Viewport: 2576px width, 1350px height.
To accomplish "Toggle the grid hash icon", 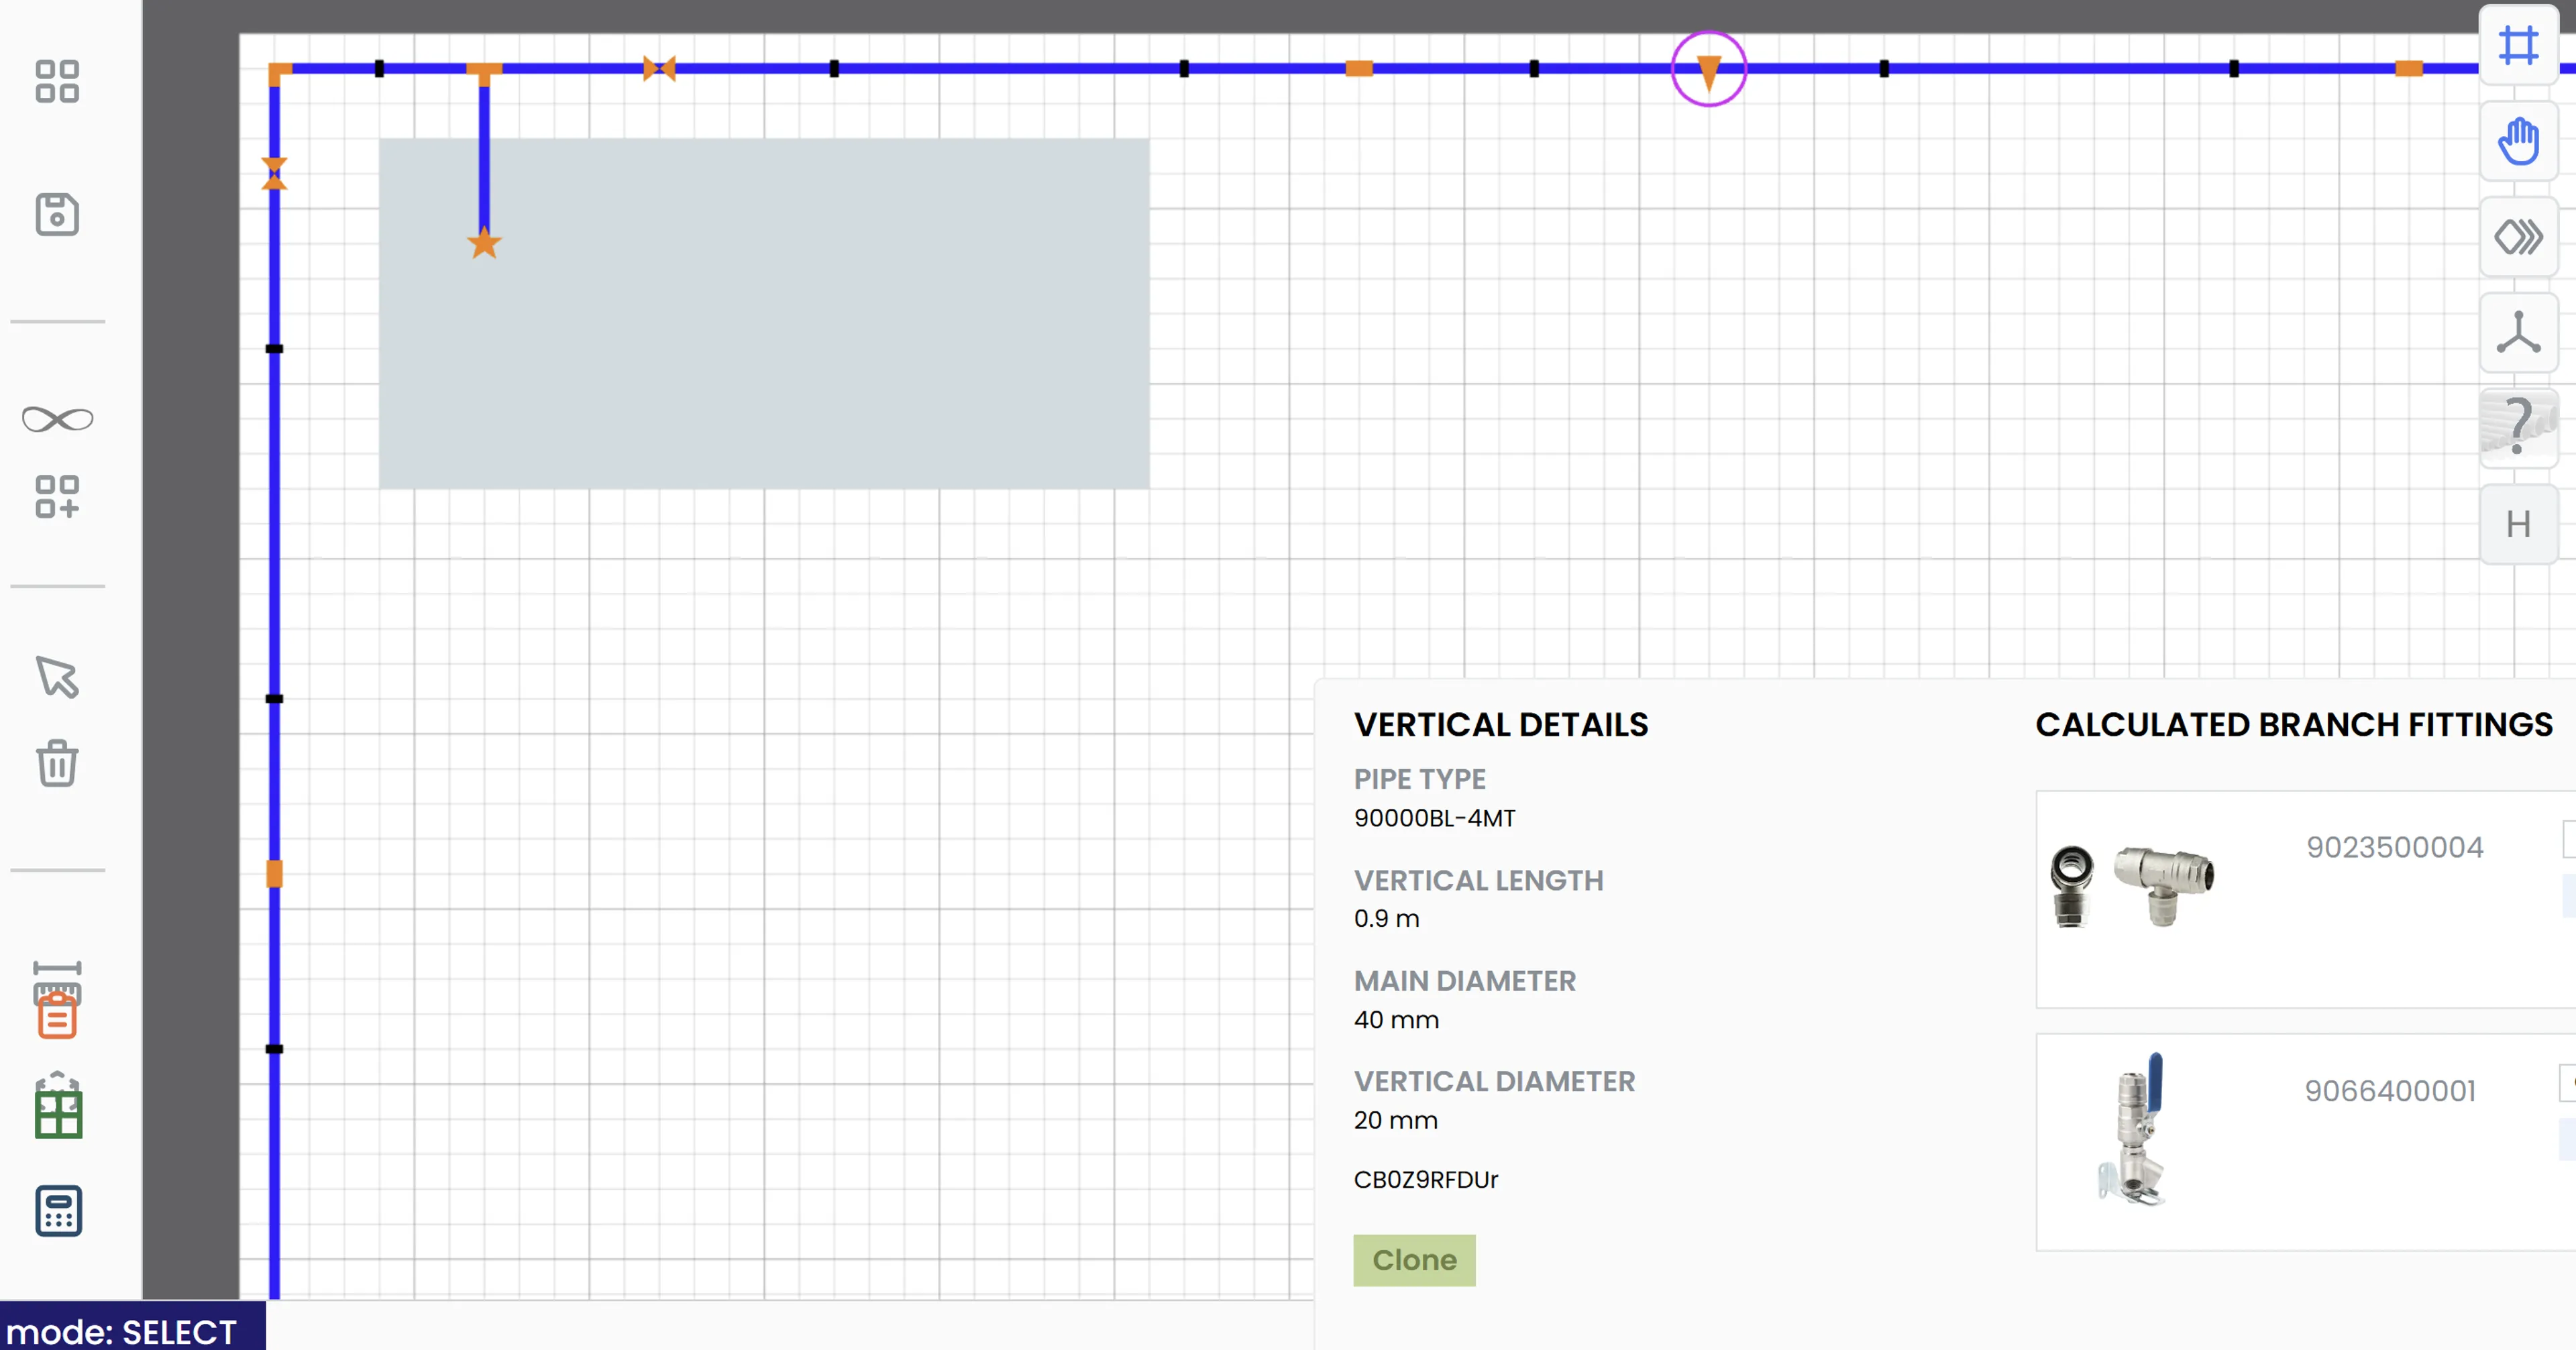I will click(x=2518, y=46).
